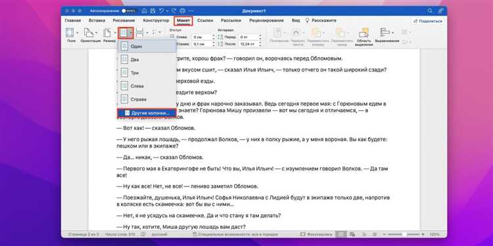Choose Другие колонки... from the columns menu
Viewport: 493px width, 246px height.
point(147,113)
